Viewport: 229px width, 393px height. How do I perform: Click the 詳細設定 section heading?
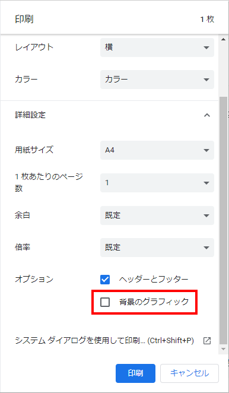30,115
